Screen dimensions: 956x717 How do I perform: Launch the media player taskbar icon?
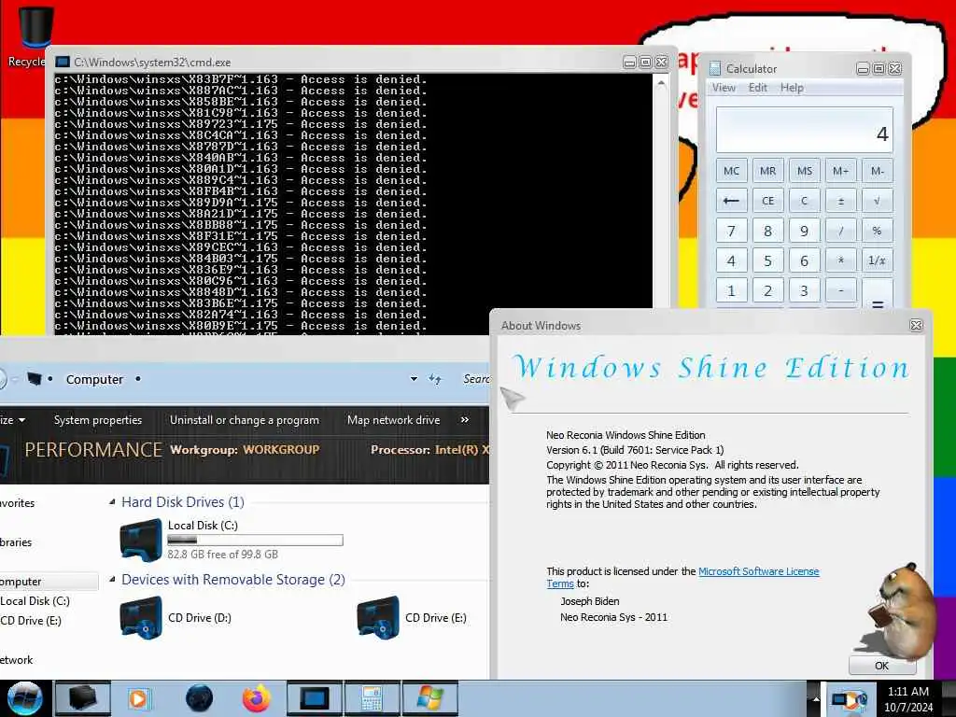click(139, 698)
